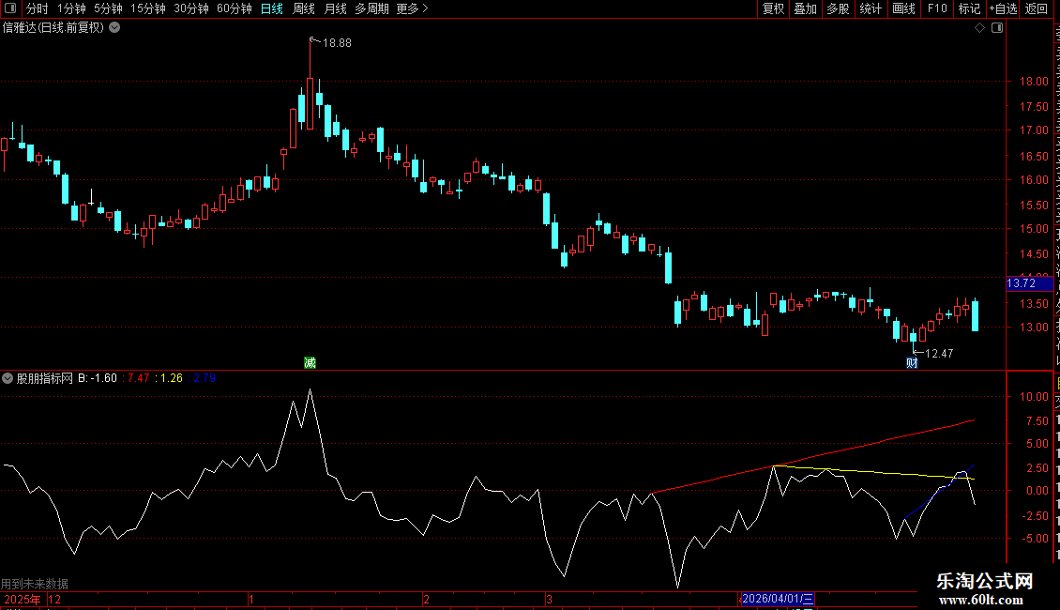Screen dimensions: 1060x610
Task: Open 多周期 multi-period view
Action: [x=371, y=8]
